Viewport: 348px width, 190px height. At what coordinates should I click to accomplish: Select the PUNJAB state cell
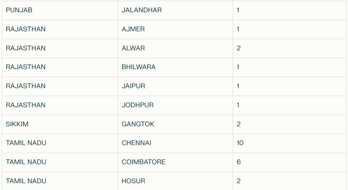[60, 10]
